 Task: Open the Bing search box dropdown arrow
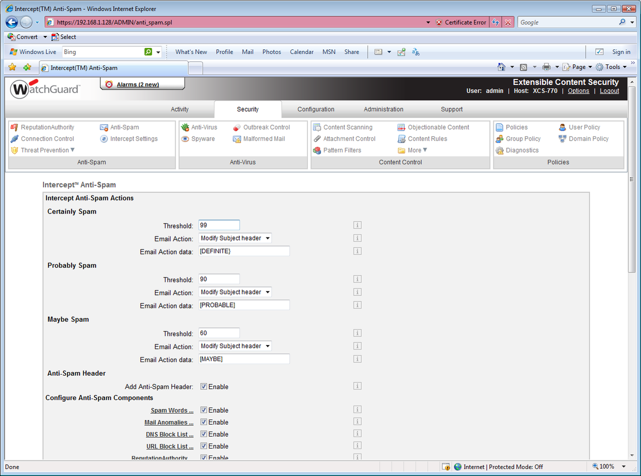tap(158, 52)
